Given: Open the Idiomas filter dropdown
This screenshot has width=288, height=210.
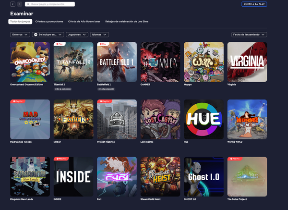Looking at the screenshot, I should (99, 35).
